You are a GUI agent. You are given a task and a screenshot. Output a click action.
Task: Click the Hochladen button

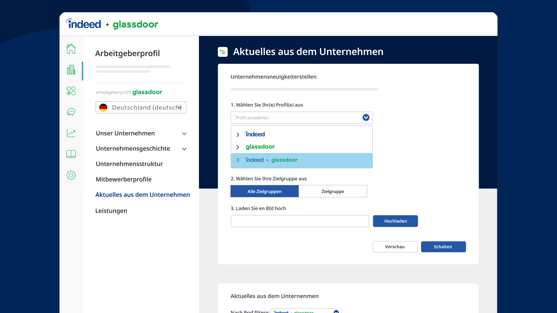[395, 221]
